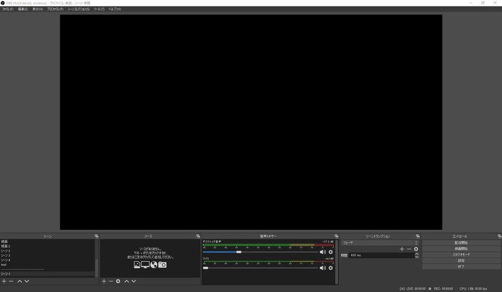
Task: Add a new scene with plus icon
Action: [x=4, y=281]
